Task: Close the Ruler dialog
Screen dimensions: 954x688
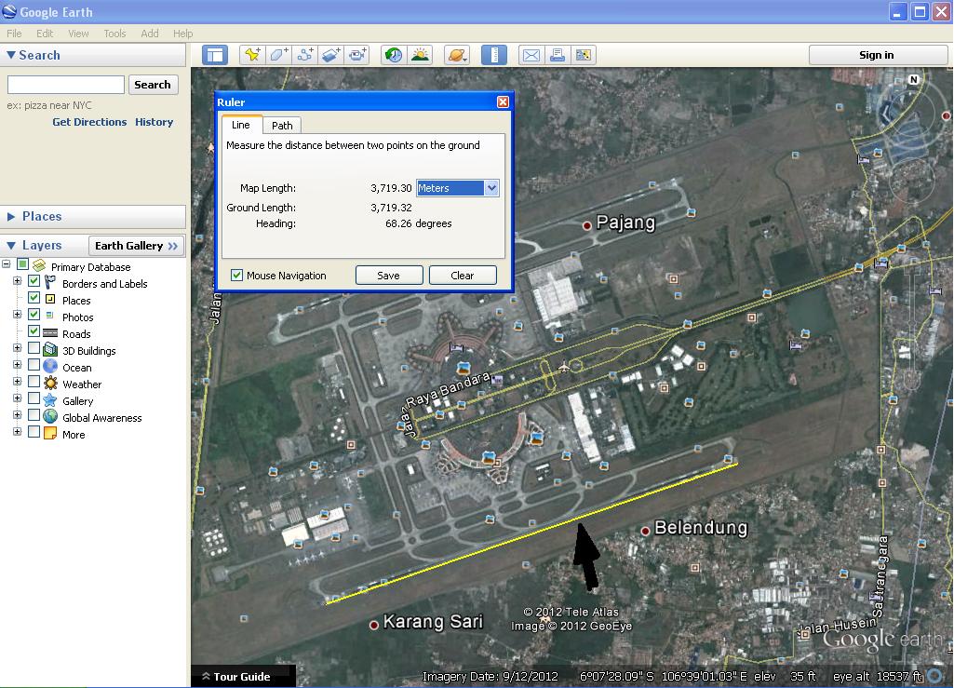Action: pos(503,101)
